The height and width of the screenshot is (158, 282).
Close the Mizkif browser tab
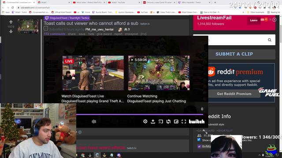pyautogui.click(x=69, y=3)
